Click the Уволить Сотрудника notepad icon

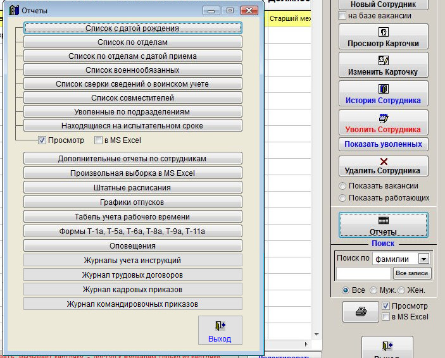(x=384, y=118)
